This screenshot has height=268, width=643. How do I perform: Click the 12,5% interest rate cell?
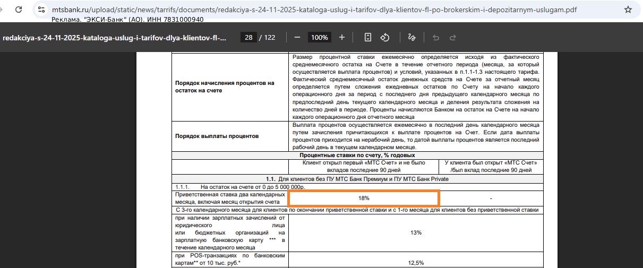pyautogui.click(x=416, y=263)
